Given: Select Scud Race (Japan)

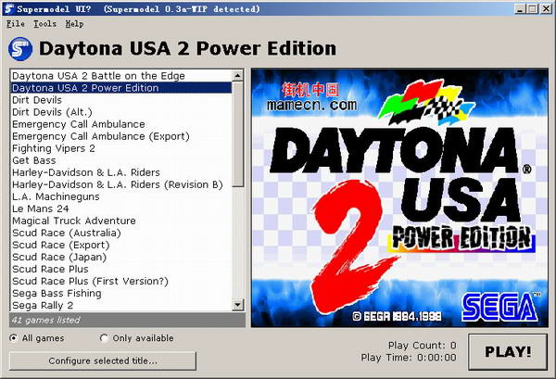Looking at the screenshot, I should pyautogui.click(x=121, y=257).
